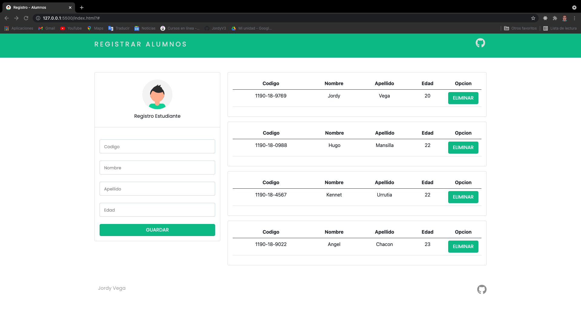Click the GitHub icon in the footer
581x326 pixels.
pos(482,289)
